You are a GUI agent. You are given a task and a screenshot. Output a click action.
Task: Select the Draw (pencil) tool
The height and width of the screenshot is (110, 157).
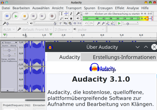coord(71,14)
